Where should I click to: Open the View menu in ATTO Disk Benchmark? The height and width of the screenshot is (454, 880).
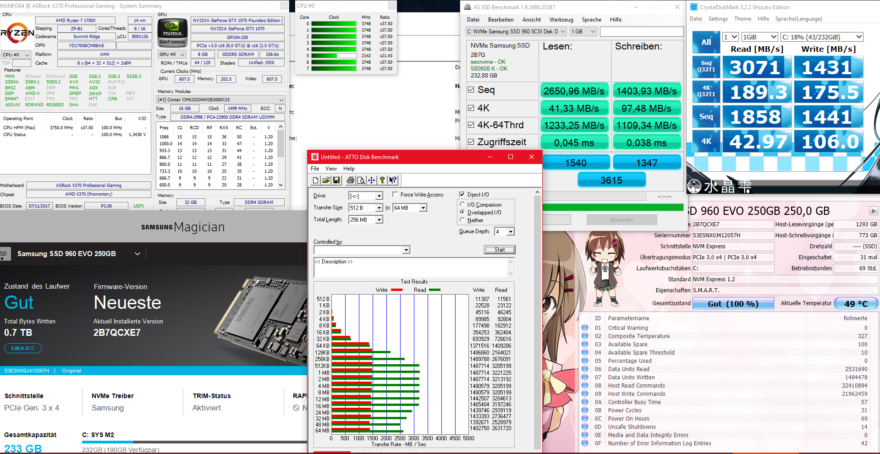click(x=331, y=169)
